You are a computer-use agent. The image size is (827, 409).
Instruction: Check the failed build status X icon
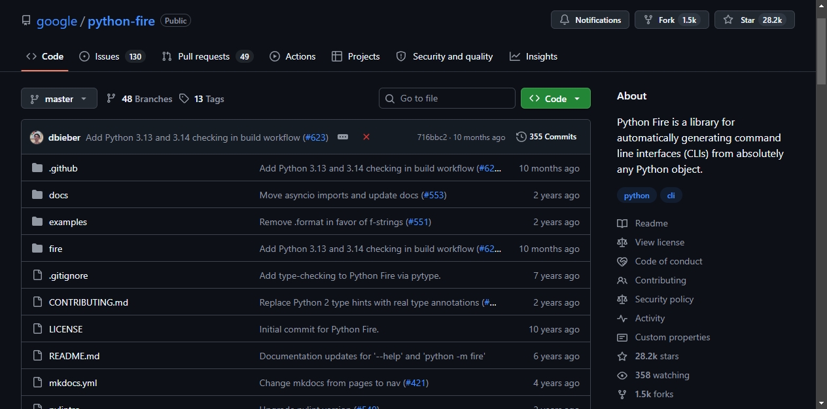pyautogui.click(x=366, y=137)
